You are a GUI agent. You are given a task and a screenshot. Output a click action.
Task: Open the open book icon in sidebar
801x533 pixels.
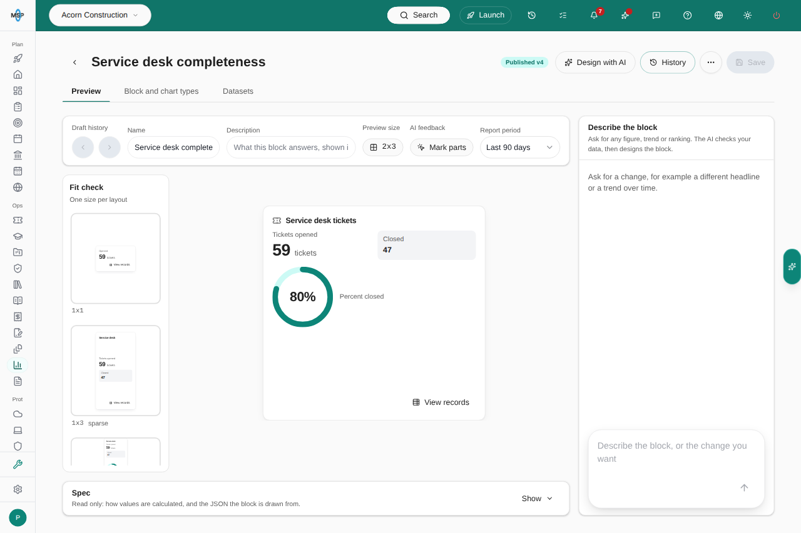tap(18, 301)
